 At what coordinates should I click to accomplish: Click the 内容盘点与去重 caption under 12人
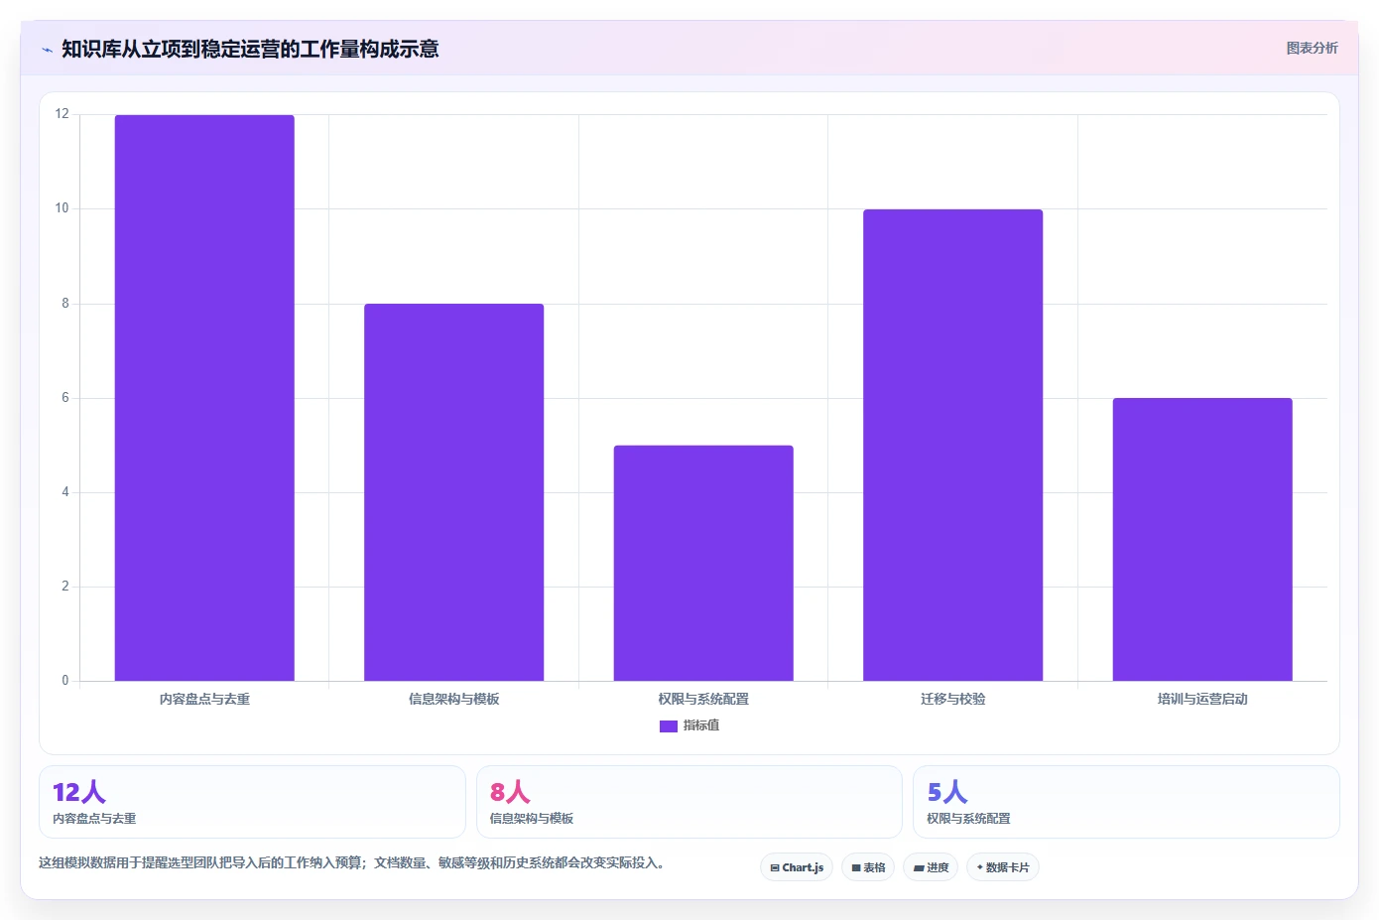[x=94, y=819]
